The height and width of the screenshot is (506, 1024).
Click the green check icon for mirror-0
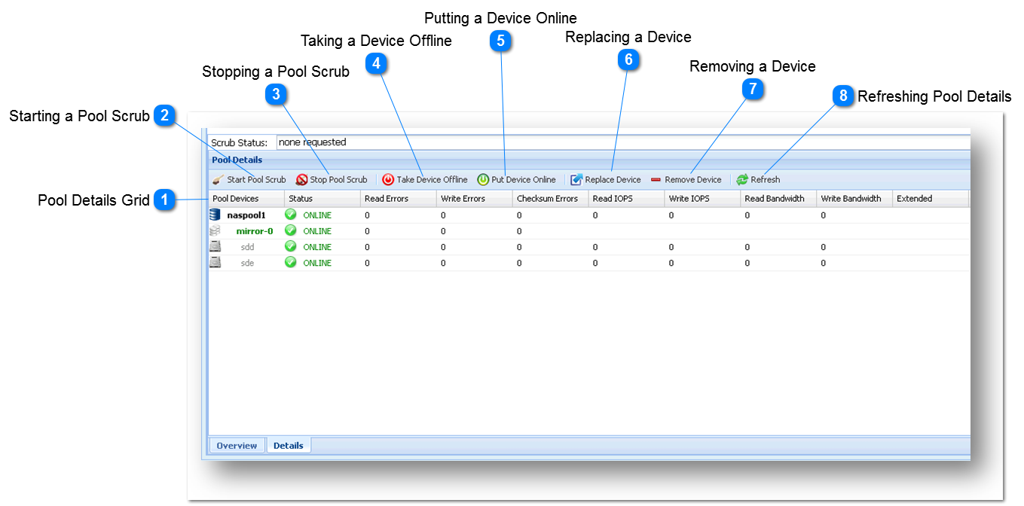[291, 231]
